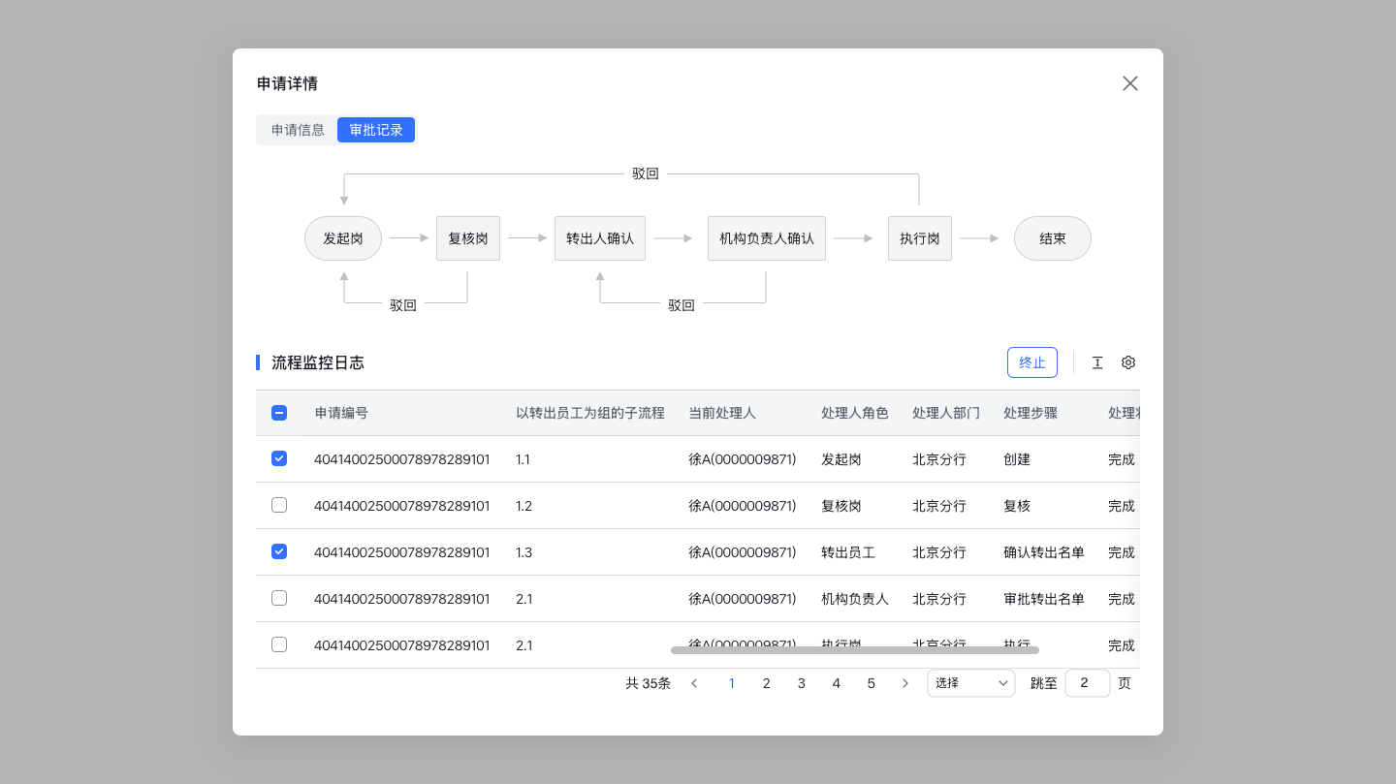Click the 处理人部门 column header

[x=946, y=413]
